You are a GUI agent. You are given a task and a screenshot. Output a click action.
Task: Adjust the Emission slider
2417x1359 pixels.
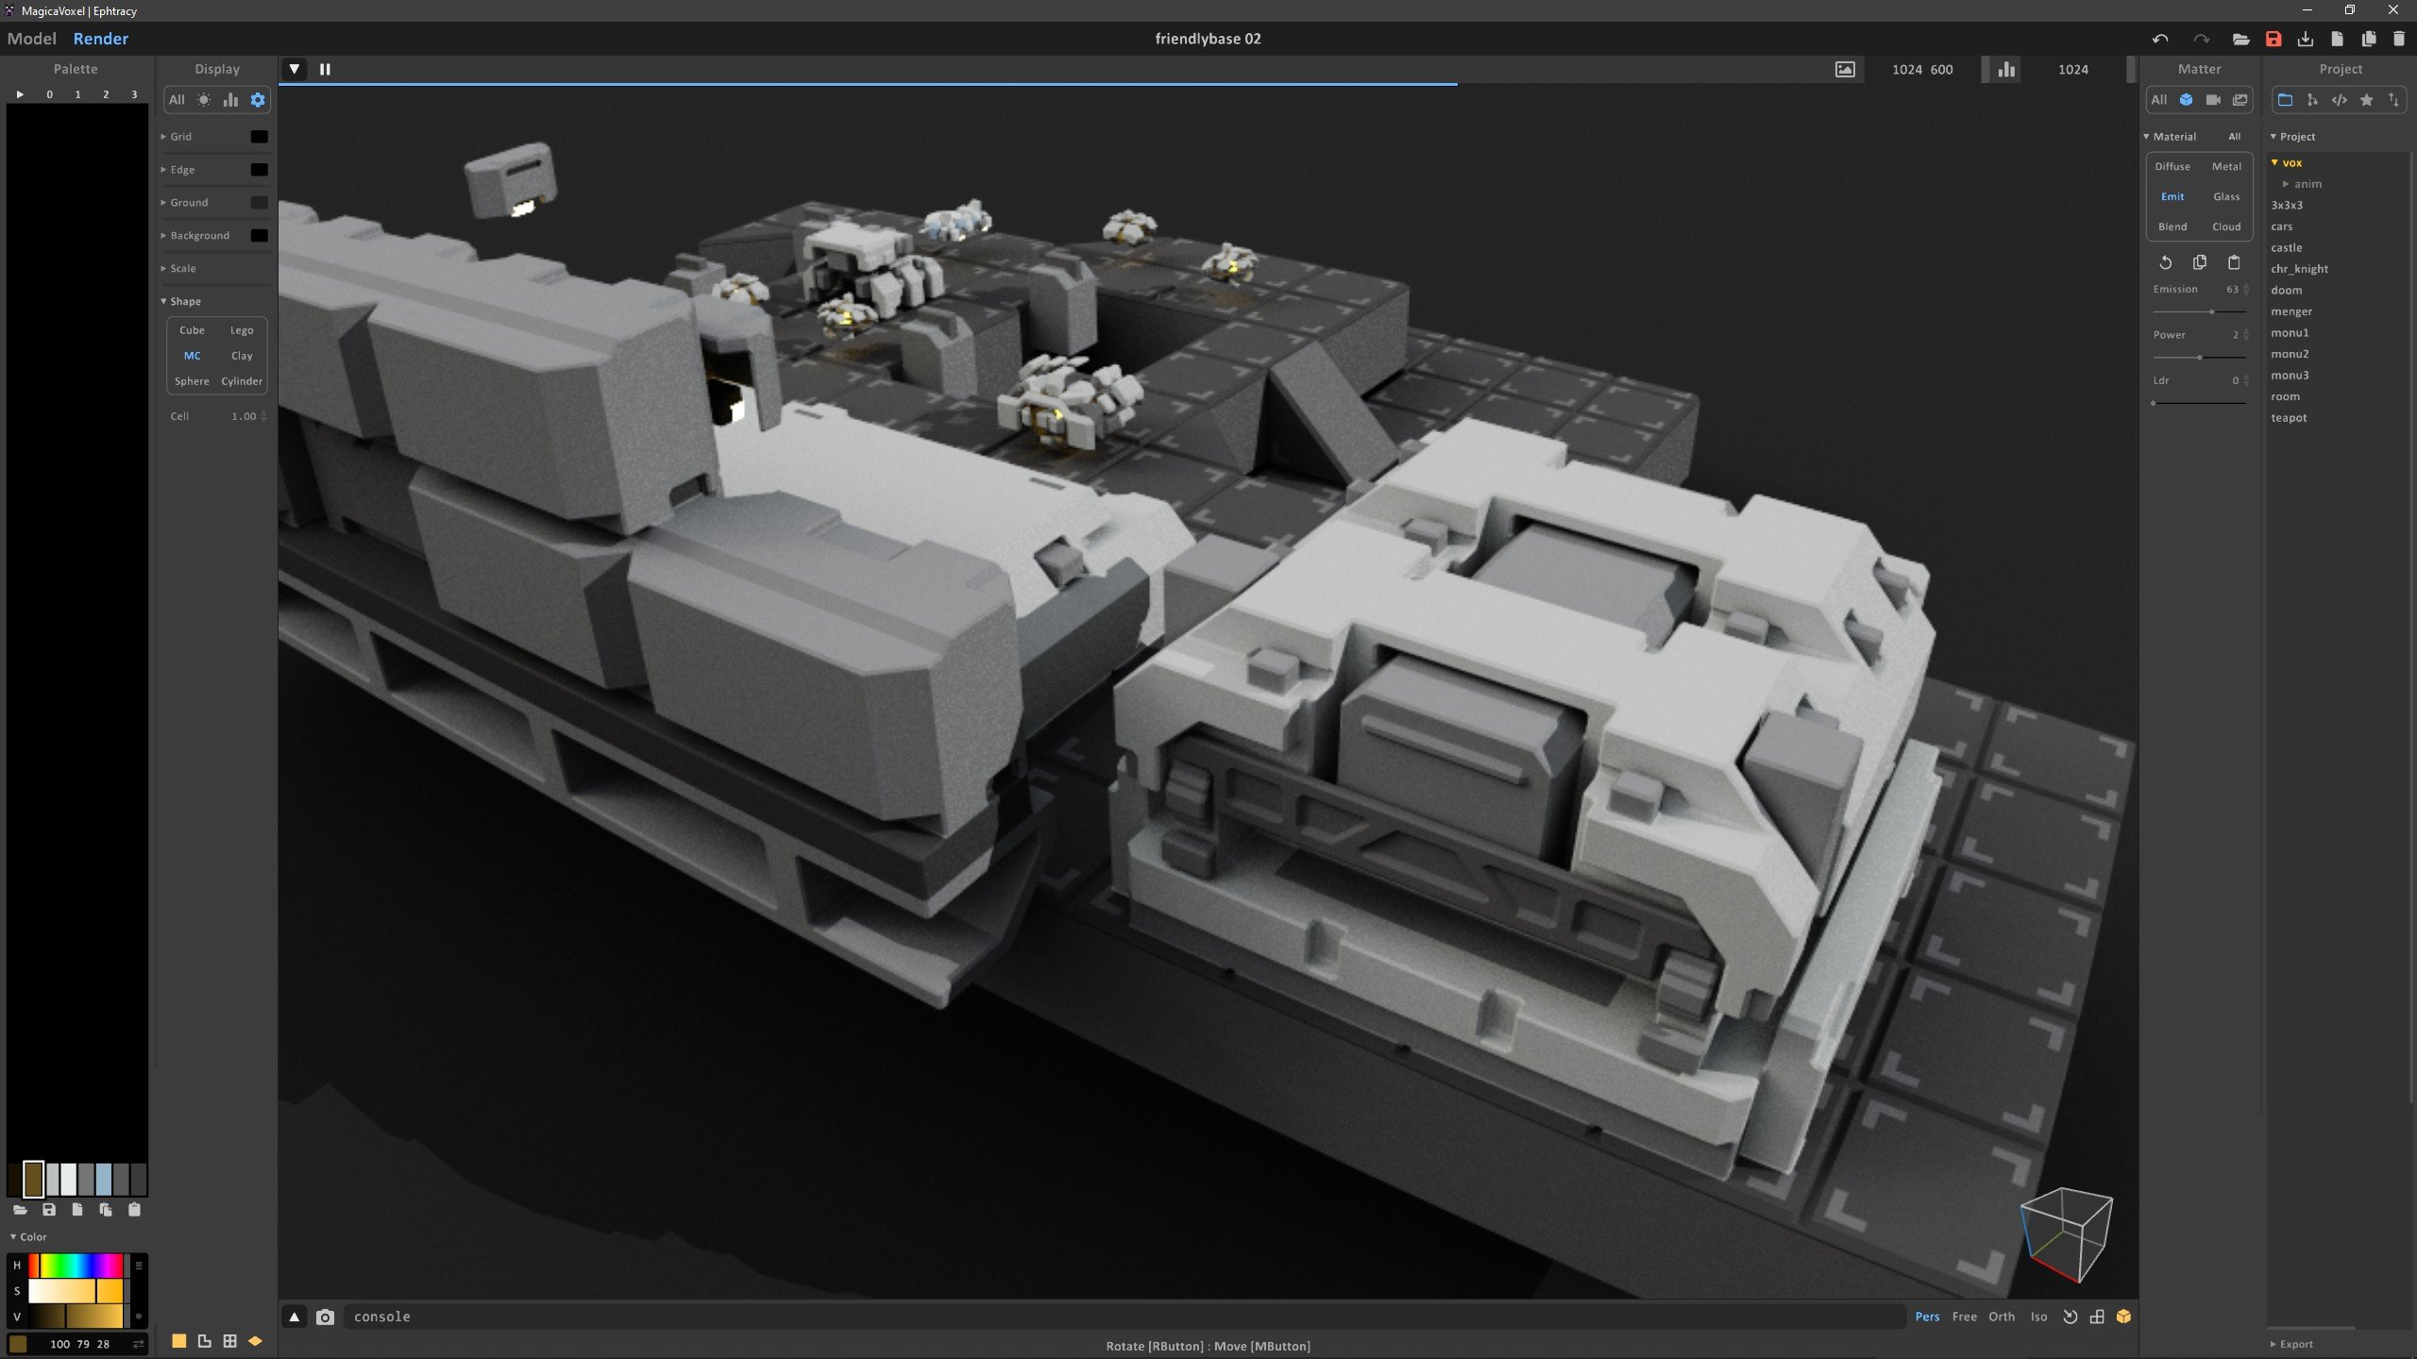click(x=2200, y=311)
